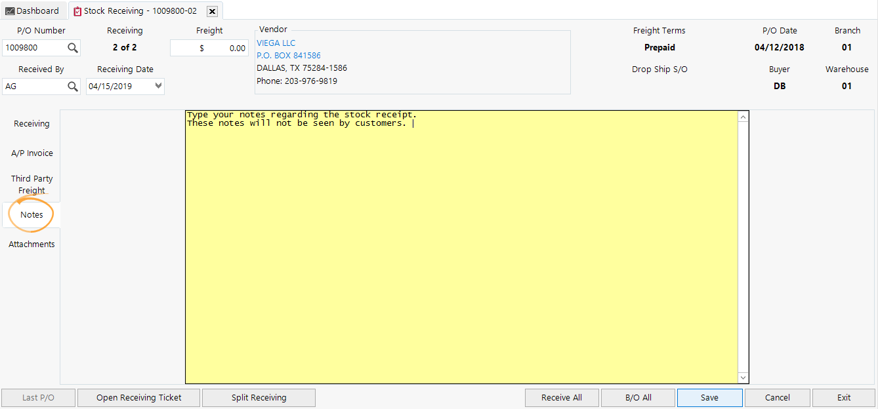Select the Third Party Freight section
The image size is (878, 409).
coord(31,184)
